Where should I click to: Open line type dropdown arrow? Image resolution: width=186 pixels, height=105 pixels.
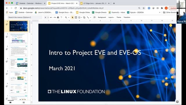coord(90,17)
